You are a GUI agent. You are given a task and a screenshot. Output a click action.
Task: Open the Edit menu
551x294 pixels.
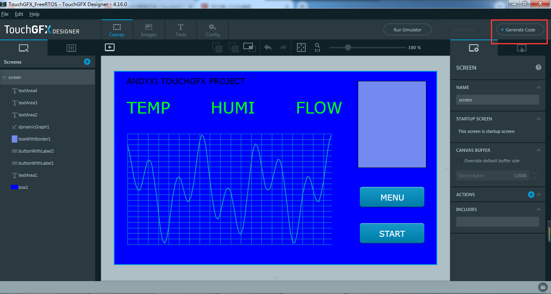19,14
